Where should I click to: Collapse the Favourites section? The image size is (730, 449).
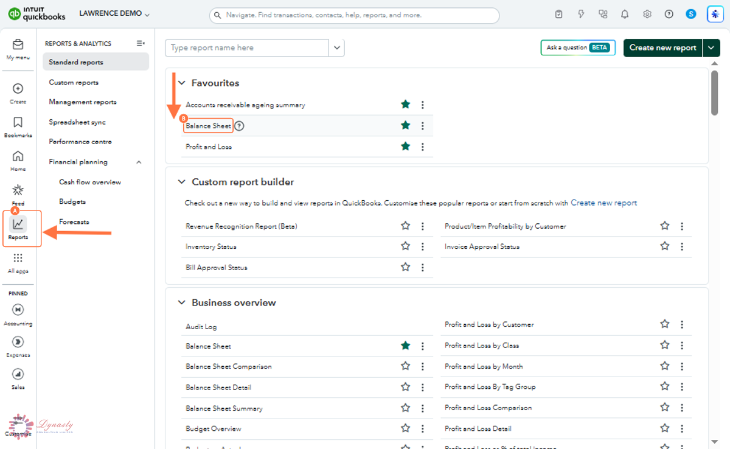click(x=181, y=83)
